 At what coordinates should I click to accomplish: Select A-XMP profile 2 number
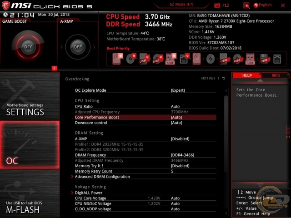61,47
